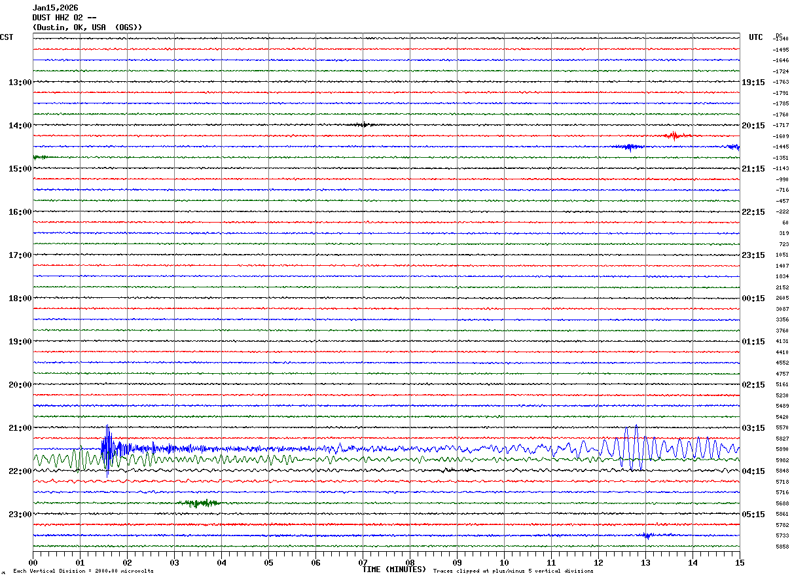Click the green noise burst between minutes 03 and 04
Screen dimensions: 792x580
pos(200,503)
